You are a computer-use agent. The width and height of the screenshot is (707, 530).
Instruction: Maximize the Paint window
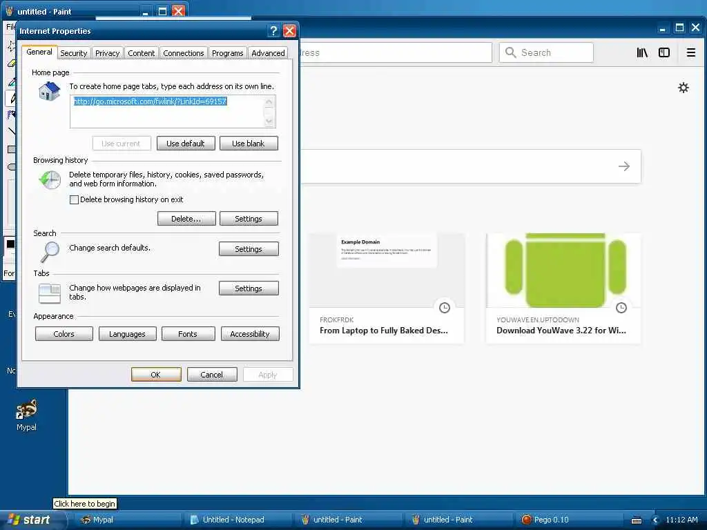tap(162, 11)
